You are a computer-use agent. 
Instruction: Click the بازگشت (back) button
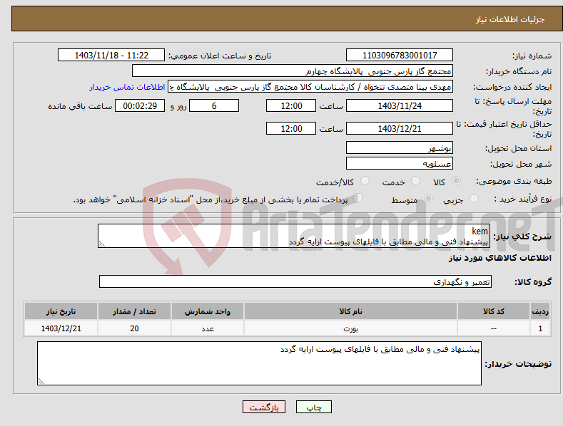[264, 407]
